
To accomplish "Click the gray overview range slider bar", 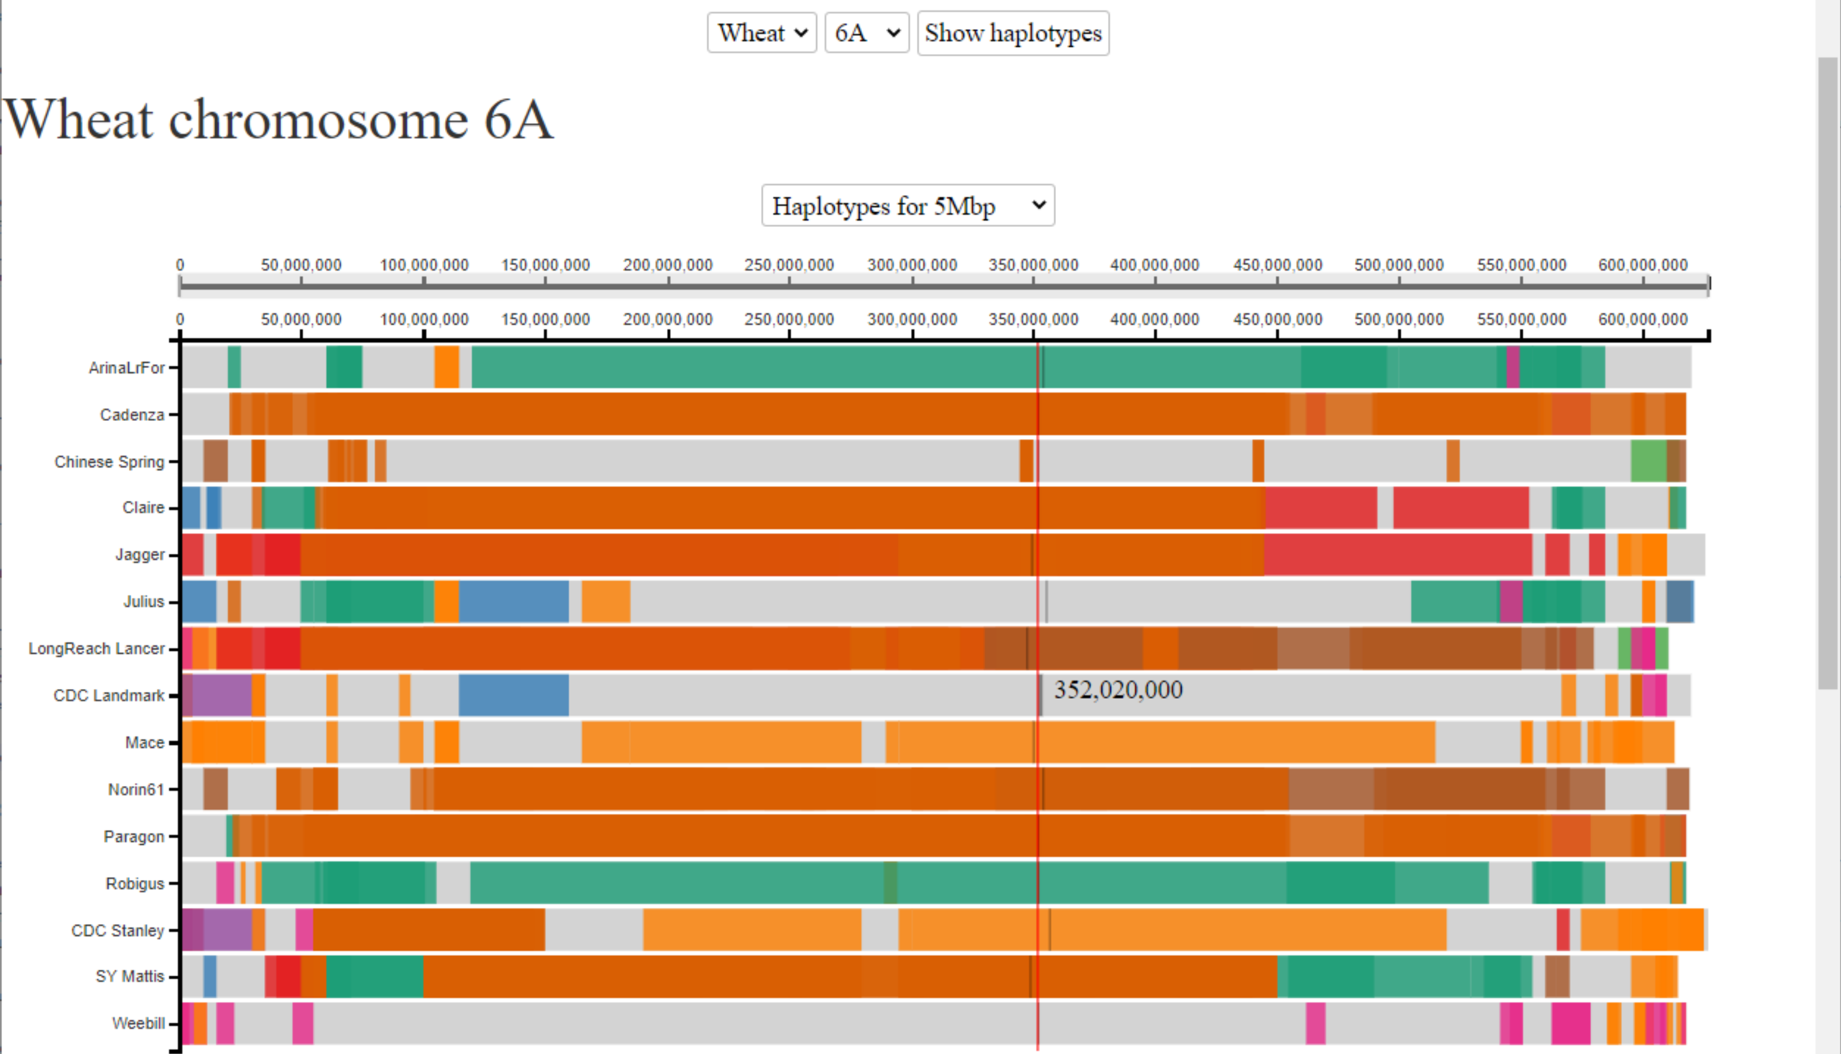I will coord(944,286).
